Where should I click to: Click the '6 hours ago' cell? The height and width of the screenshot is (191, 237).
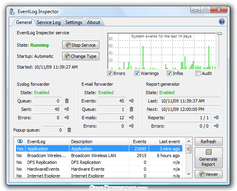(166, 156)
